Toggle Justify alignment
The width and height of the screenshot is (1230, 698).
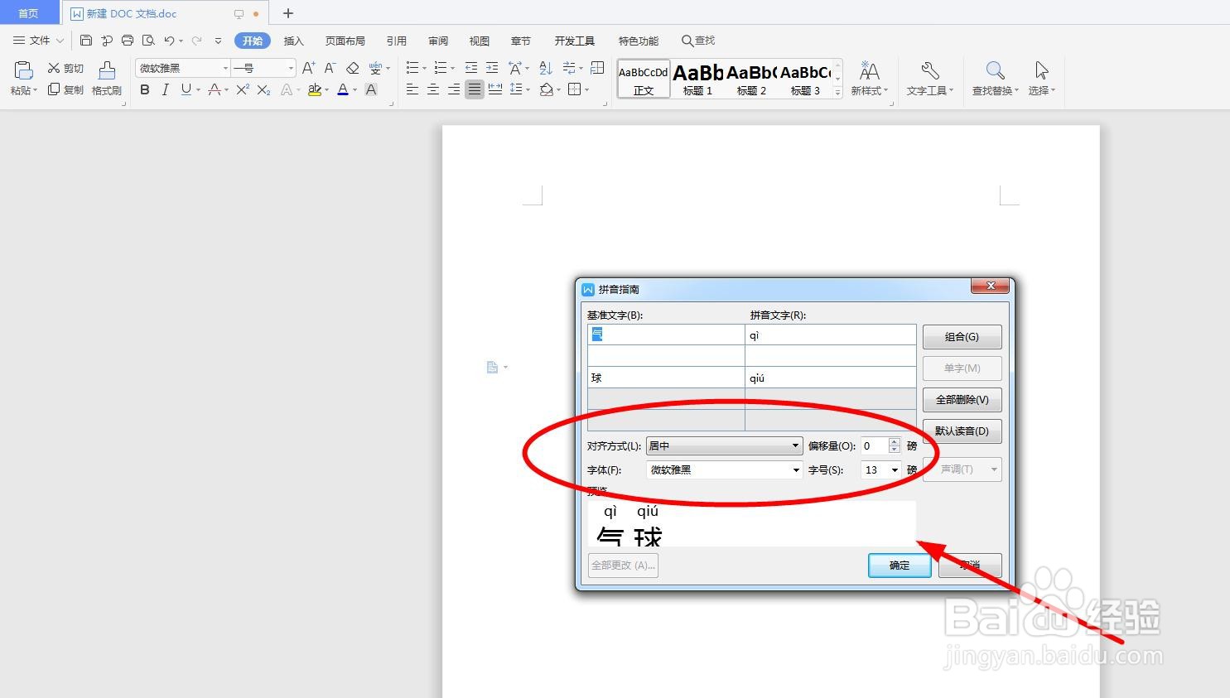(x=475, y=89)
